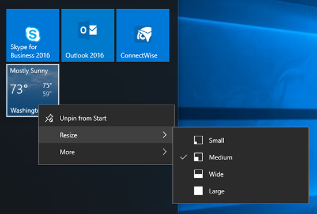Viewport: 317px width, 214px height.
Task: Choose the Wide tile size
Action: click(x=240, y=174)
